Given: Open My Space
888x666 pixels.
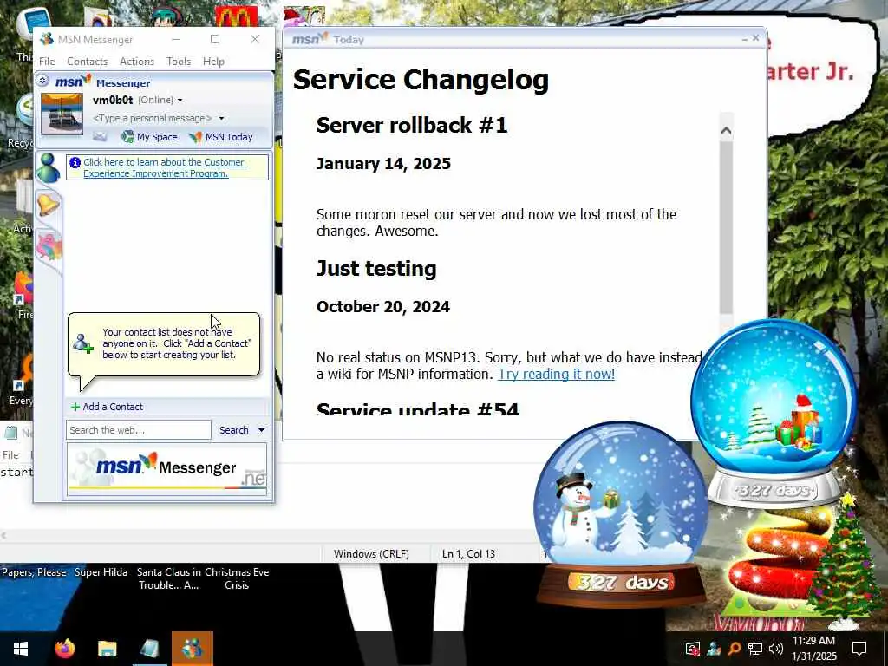Looking at the screenshot, I should [149, 136].
